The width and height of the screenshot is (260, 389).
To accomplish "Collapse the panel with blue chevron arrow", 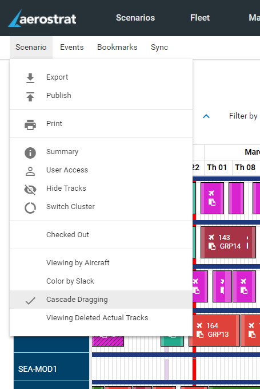I will click(x=206, y=116).
